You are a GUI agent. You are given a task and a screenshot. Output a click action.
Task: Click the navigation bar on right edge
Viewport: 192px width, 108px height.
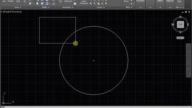click(x=189, y=60)
